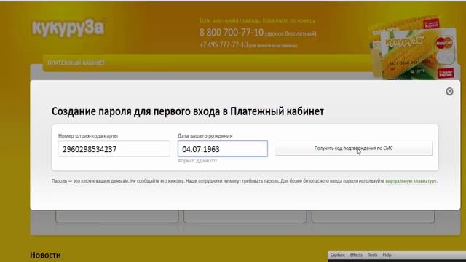
Task: Open the Effects menu
Action: (x=356, y=255)
